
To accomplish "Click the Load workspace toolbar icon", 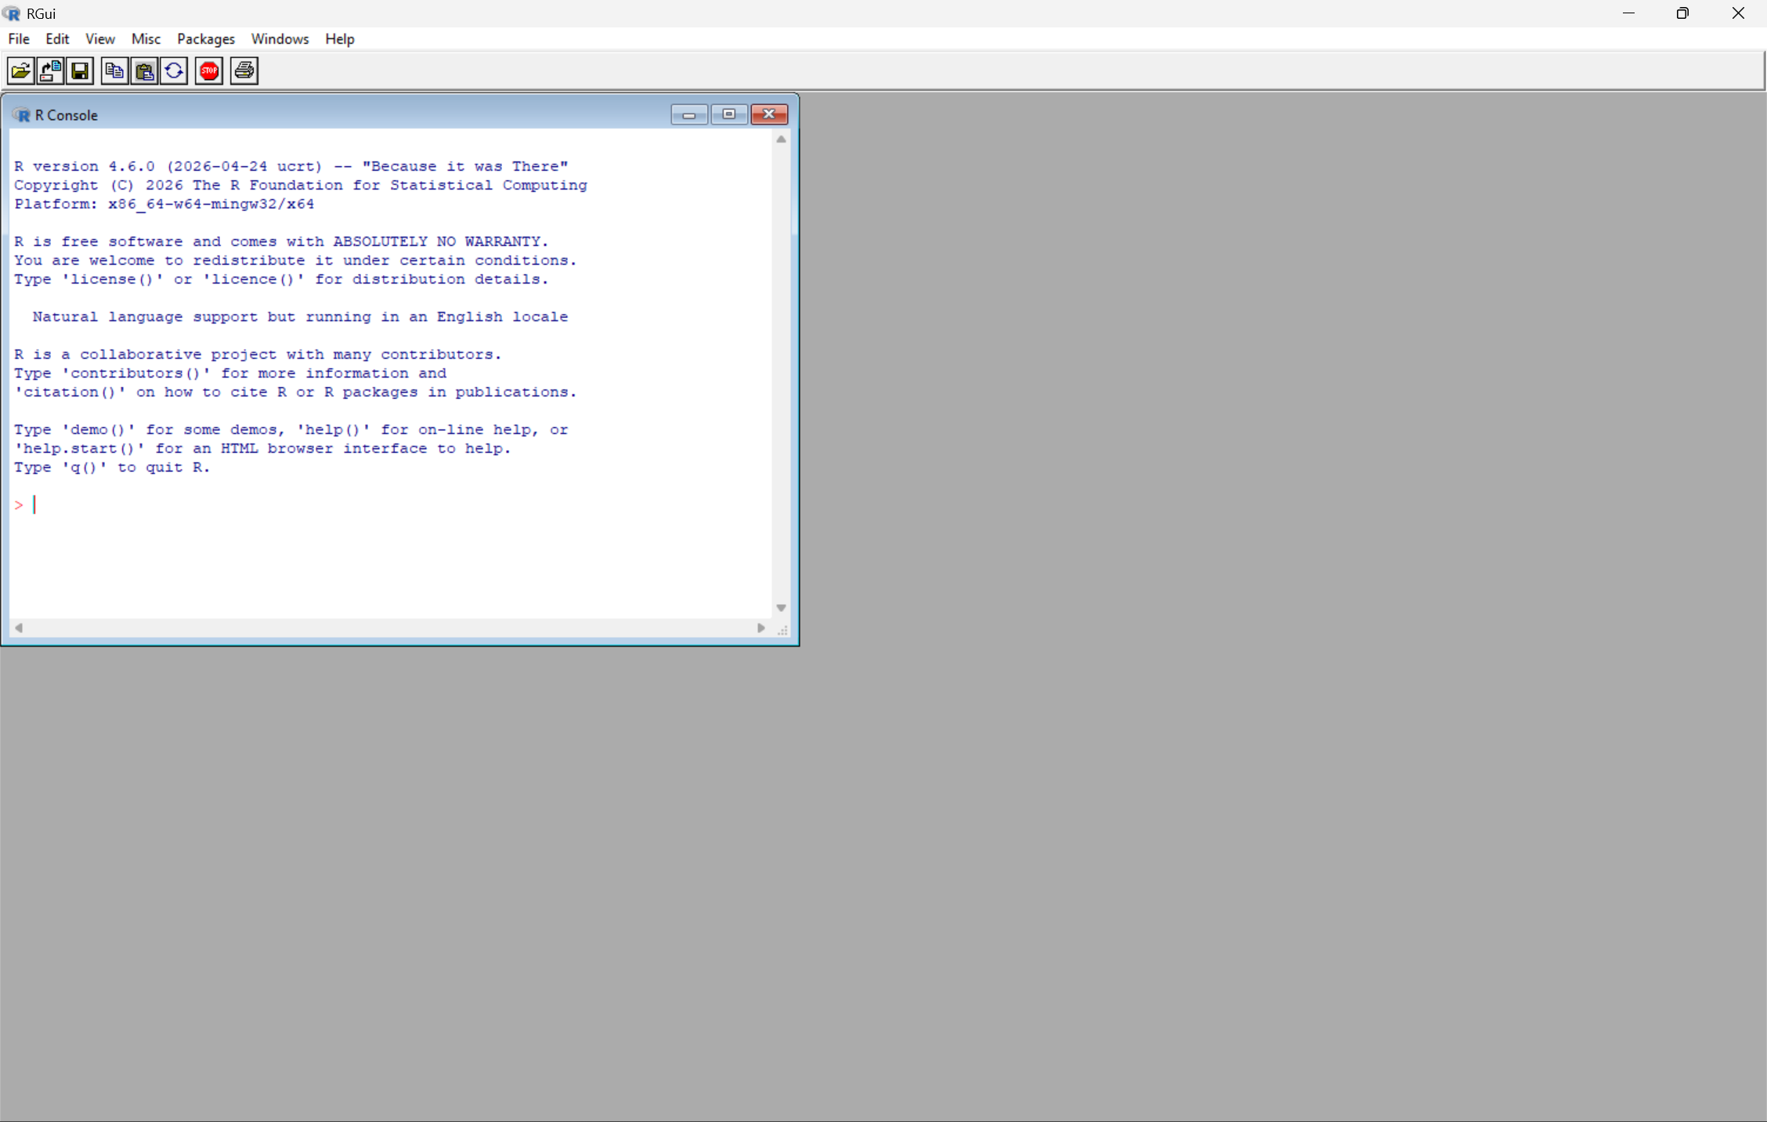I will click(x=51, y=71).
